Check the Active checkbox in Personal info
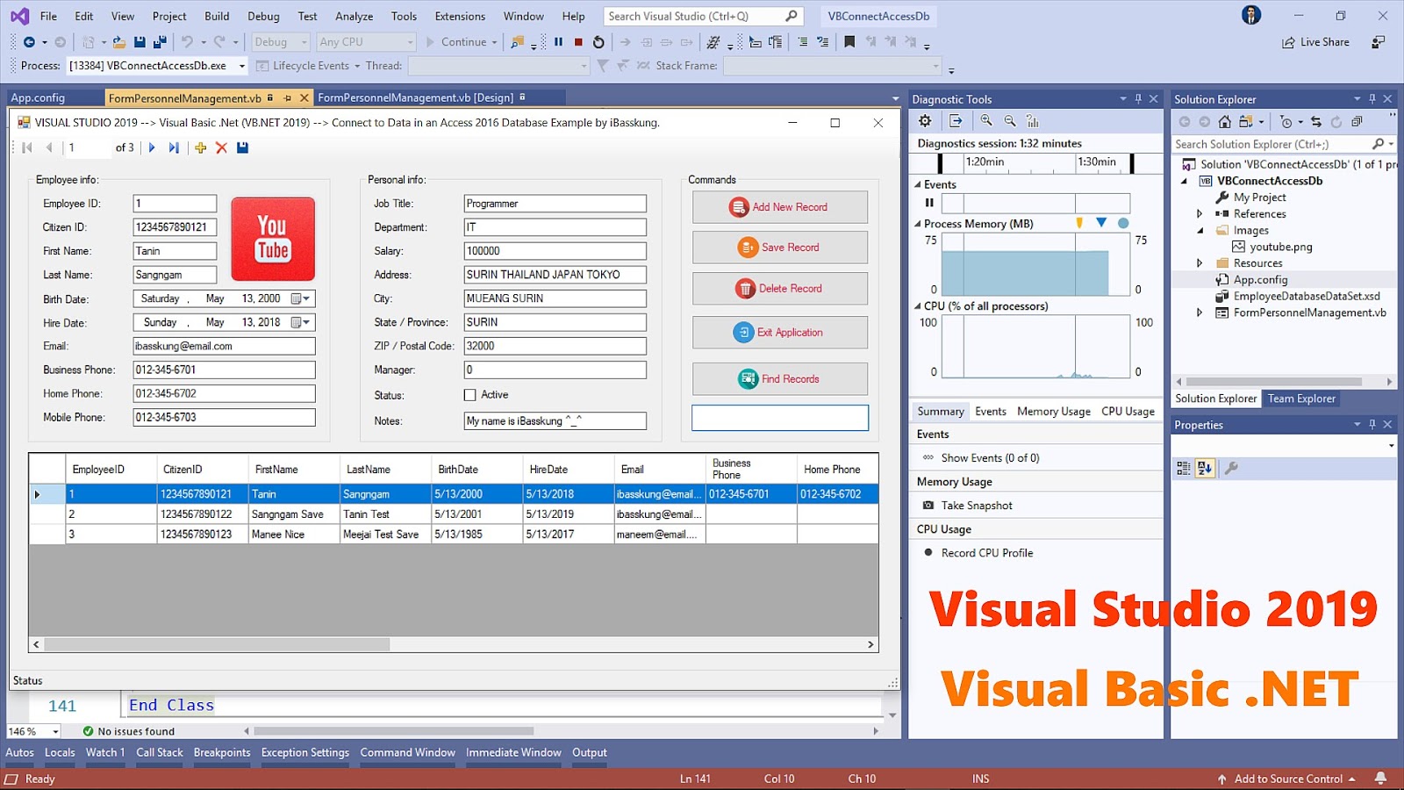 [x=470, y=394]
